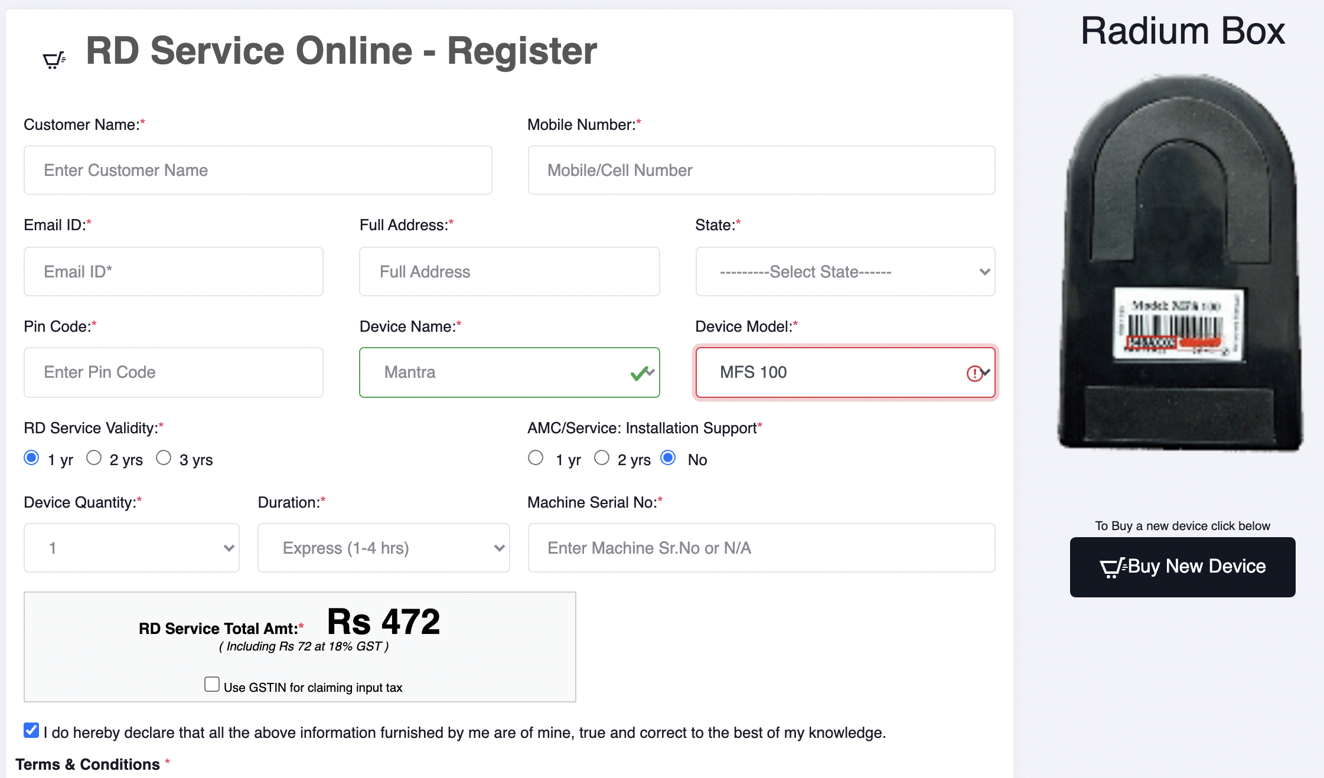
Task: Click the Radium Box device image
Action: [x=1182, y=263]
